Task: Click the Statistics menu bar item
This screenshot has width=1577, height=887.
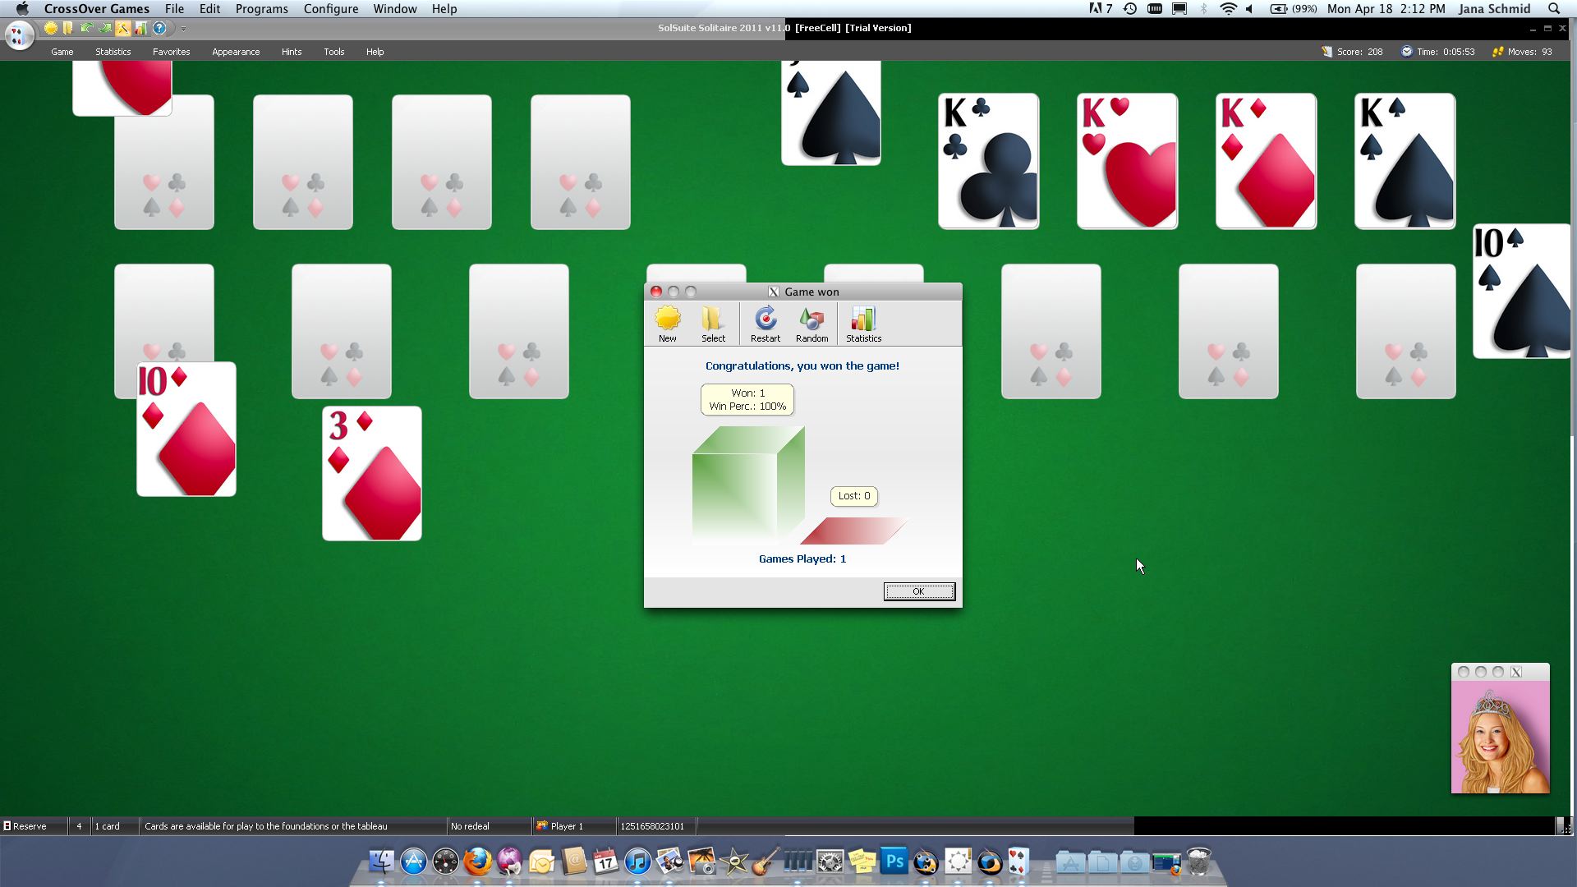Action: pos(112,51)
